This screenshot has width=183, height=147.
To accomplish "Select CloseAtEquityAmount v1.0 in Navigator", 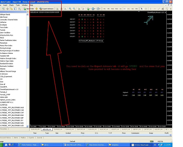I will (x=9, y=89).
